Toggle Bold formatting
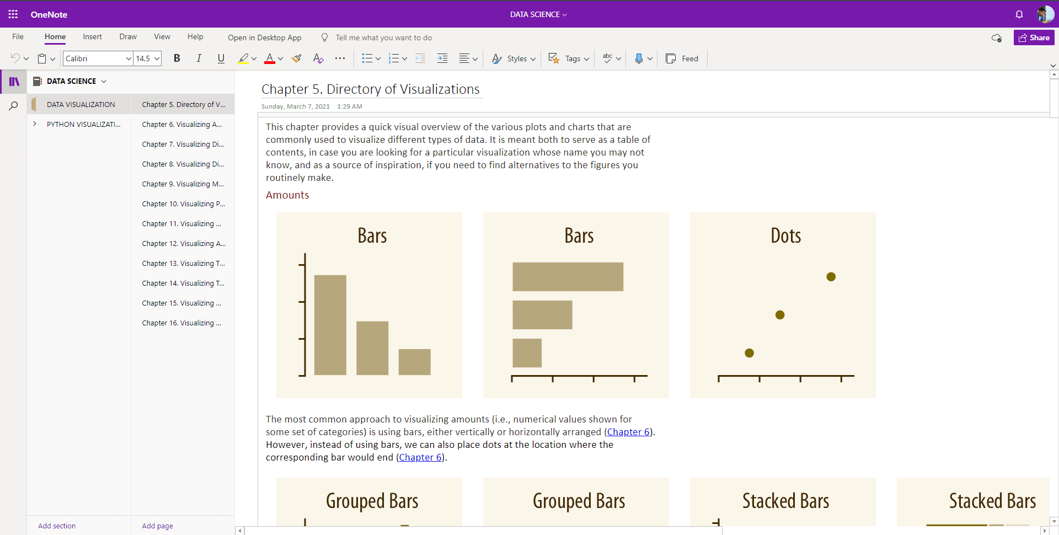Image resolution: width=1059 pixels, height=535 pixels. click(176, 58)
